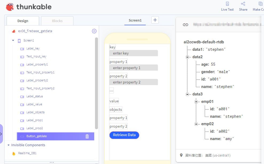
Task: Collapse the Screen1 tree node
Action: [x=13, y=40]
